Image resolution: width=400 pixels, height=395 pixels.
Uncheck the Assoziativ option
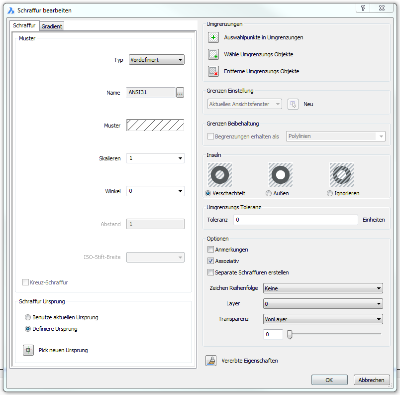(210, 261)
